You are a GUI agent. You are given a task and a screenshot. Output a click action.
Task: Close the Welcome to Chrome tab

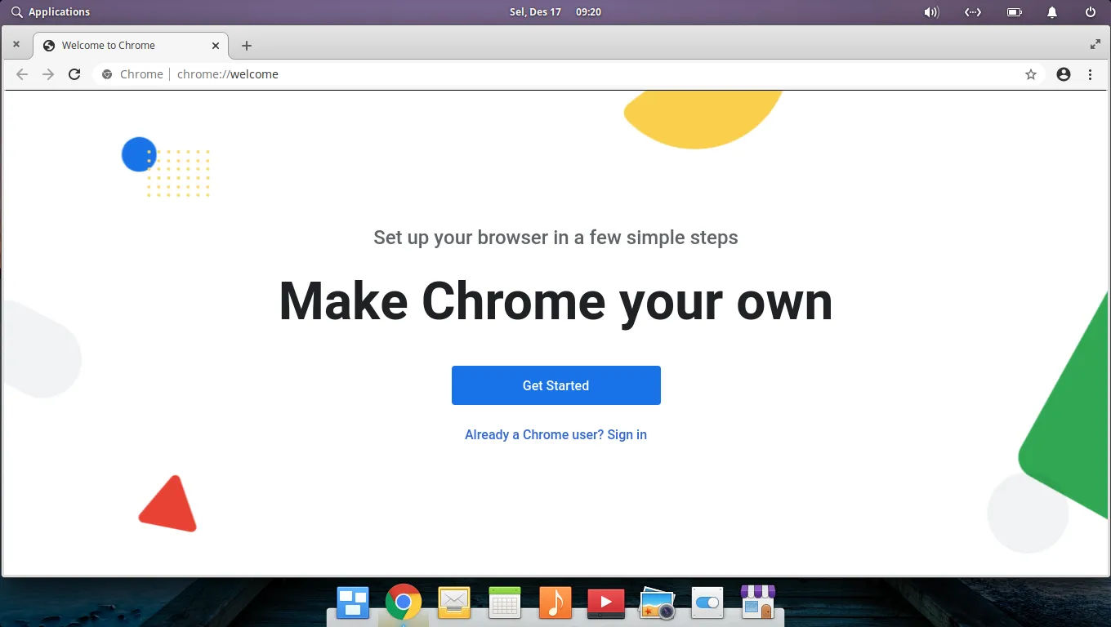click(216, 46)
